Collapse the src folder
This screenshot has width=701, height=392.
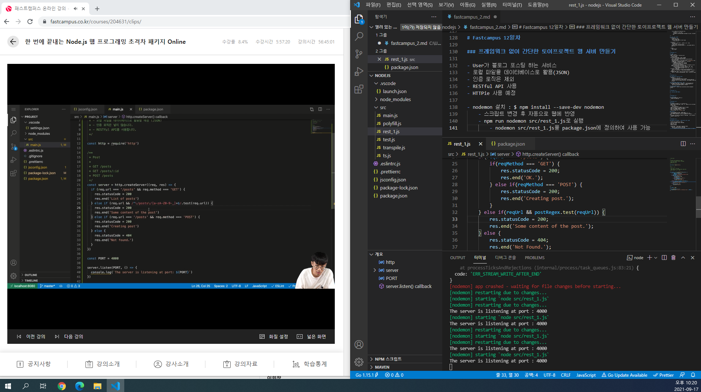(x=376, y=108)
